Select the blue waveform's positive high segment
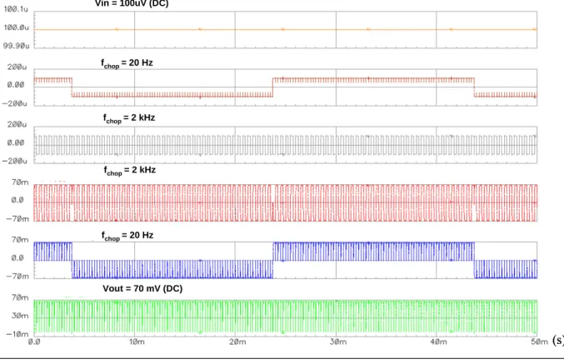The height and width of the screenshot is (364, 564). [x=374, y=252]
